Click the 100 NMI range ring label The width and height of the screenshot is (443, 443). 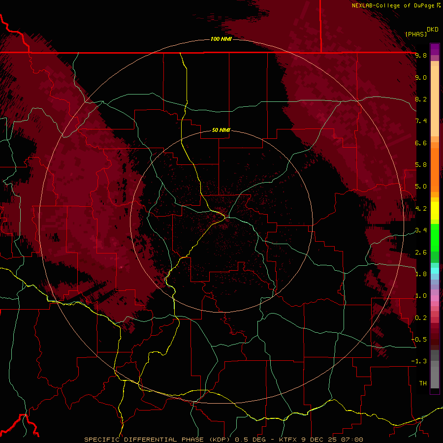[221, 39]
